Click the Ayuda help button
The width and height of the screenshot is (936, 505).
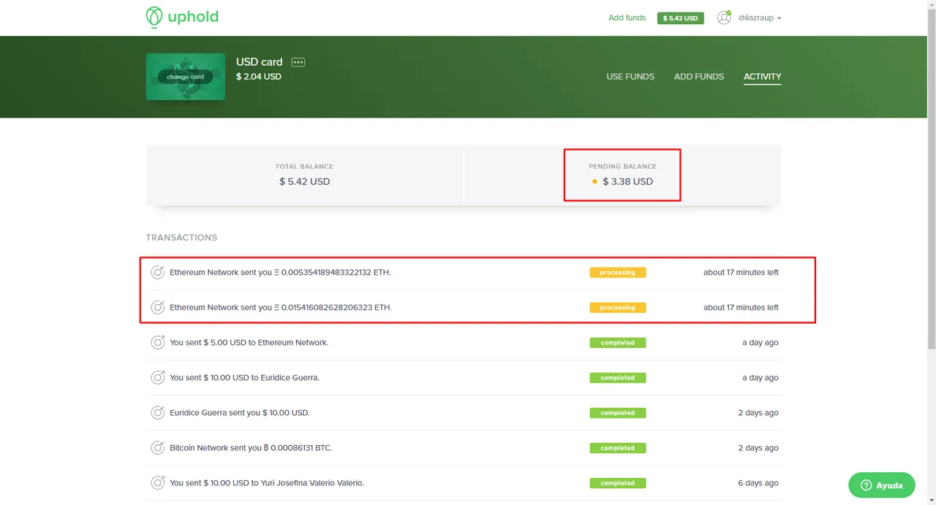pos(882,485)
